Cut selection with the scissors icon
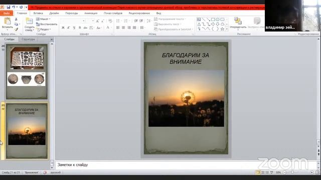This screenshot has height=180, width=321. coord(16,19)
